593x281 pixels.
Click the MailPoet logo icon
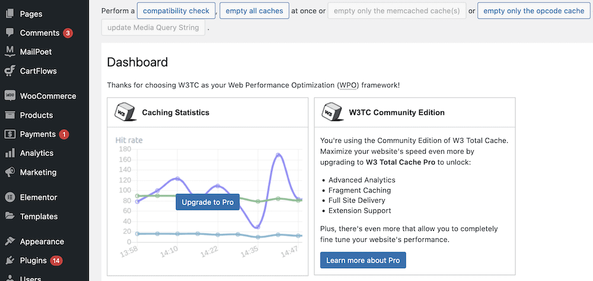(10, 52)
